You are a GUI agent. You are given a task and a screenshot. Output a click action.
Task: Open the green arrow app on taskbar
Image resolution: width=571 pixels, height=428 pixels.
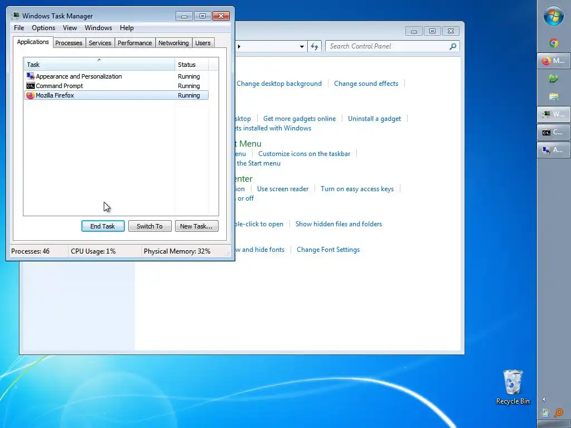click(554, 78)
